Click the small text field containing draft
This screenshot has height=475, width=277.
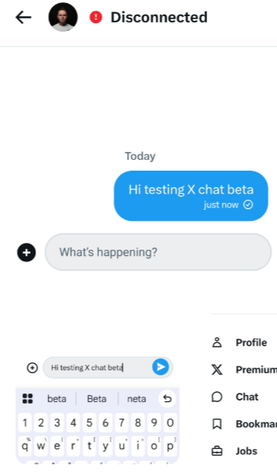[x=108, y=367]
